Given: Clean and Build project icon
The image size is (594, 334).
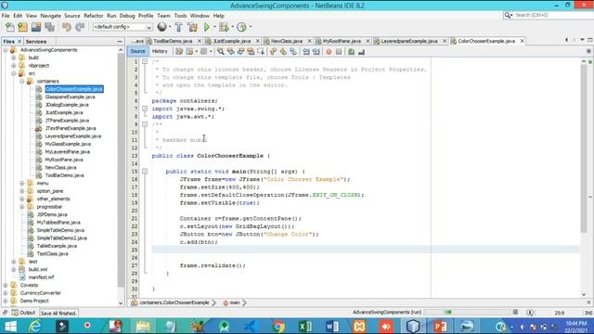Looking at the screenshot, I should (192, 27).
